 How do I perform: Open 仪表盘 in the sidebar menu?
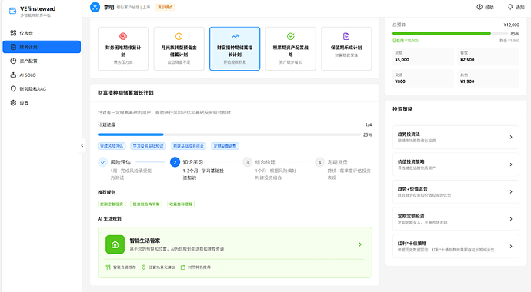click(42, 33)
